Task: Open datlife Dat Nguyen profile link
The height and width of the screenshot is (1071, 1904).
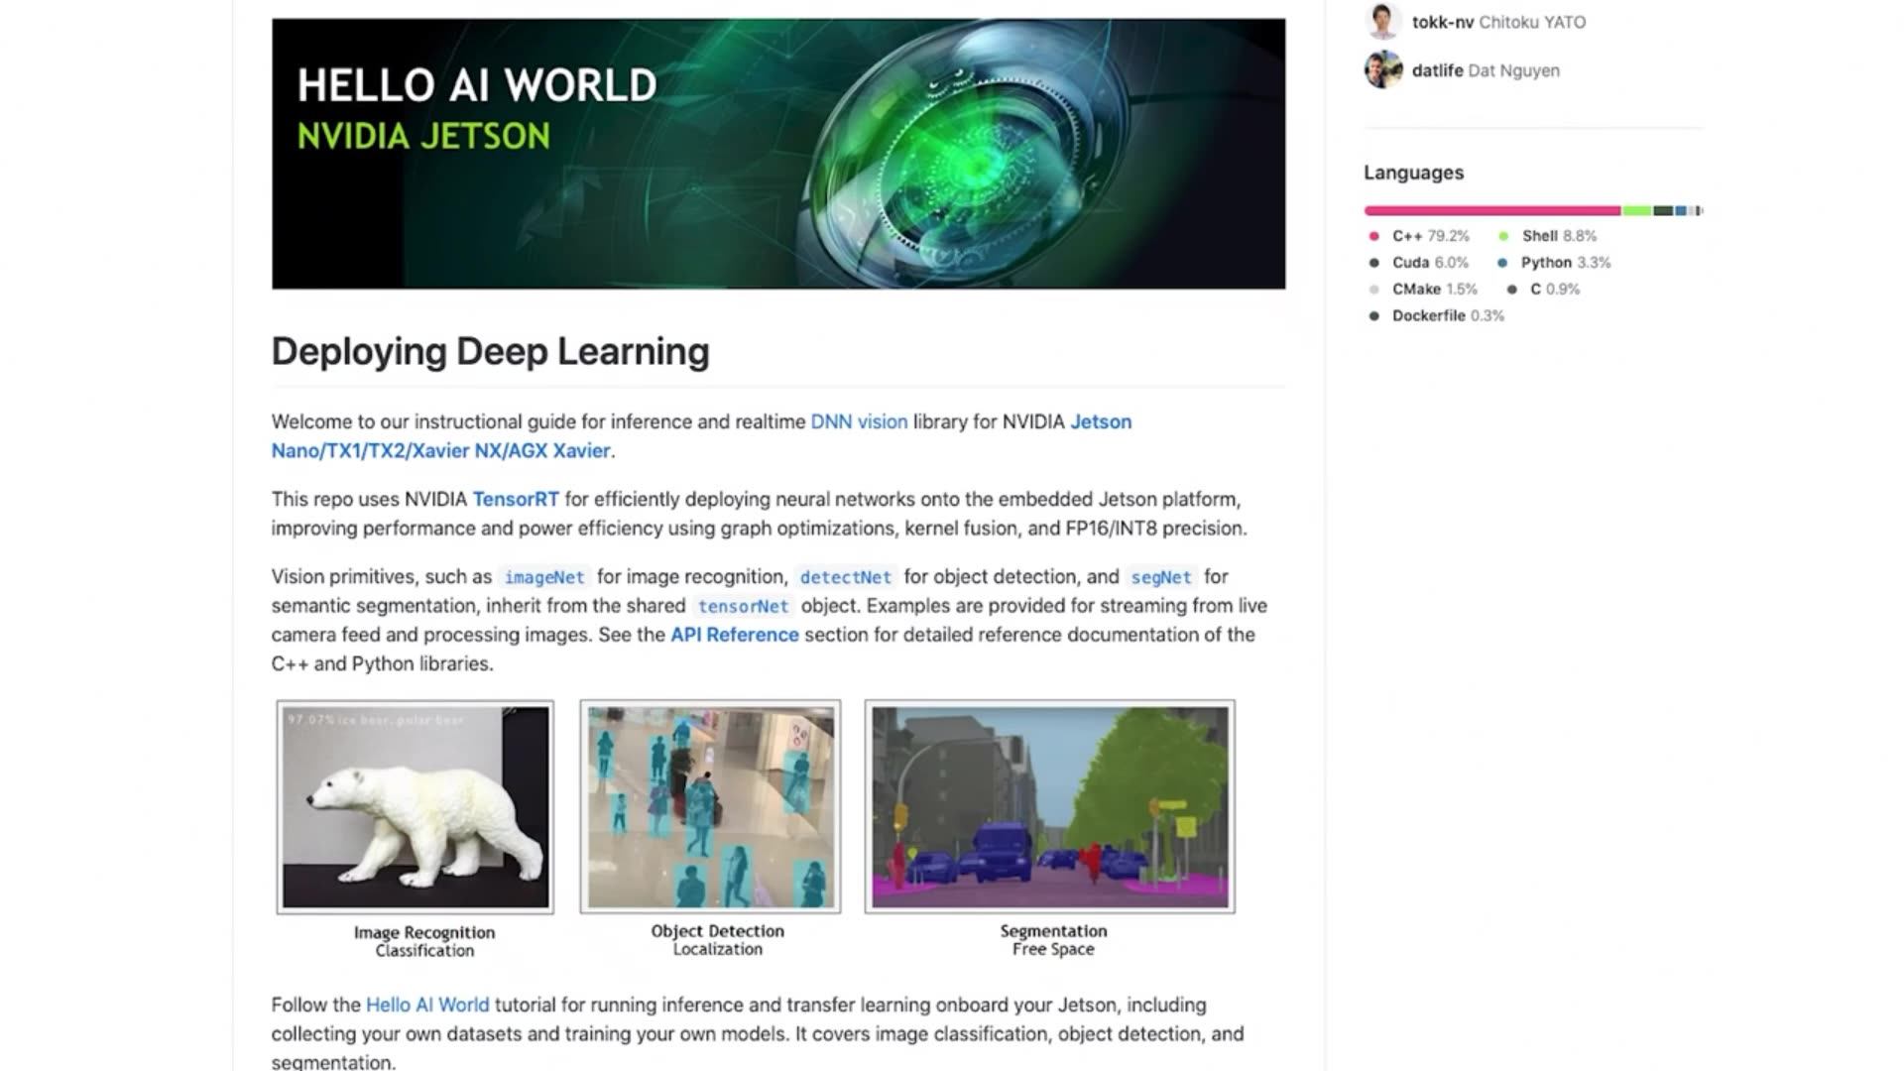Action: pos(1437,70)
